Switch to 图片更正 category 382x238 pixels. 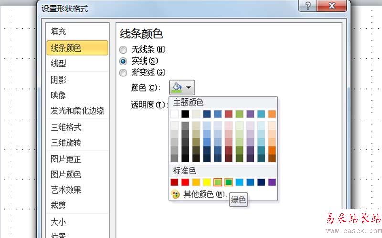point(77,159)
